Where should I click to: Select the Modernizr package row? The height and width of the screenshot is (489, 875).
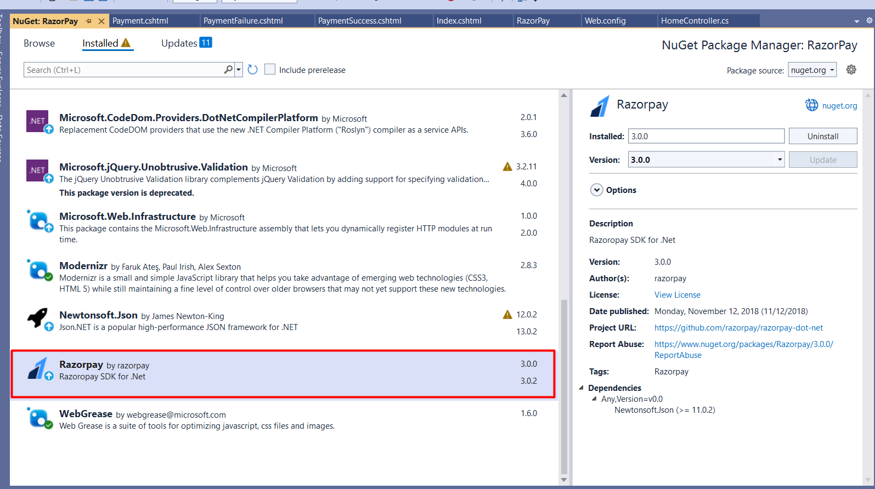pos(284,276)
